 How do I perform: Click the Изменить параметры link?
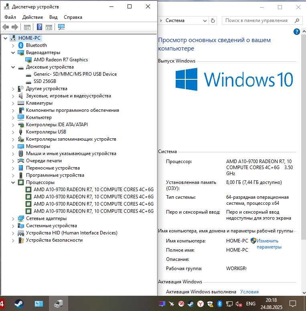[x=269, y=244]
